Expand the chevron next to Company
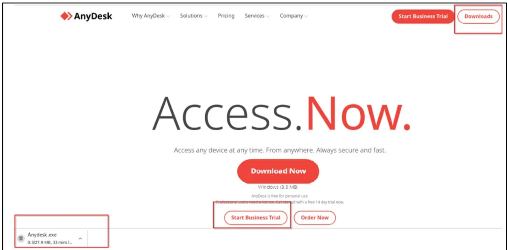Viewport: 507px width, 250px height. pos(306,17)
